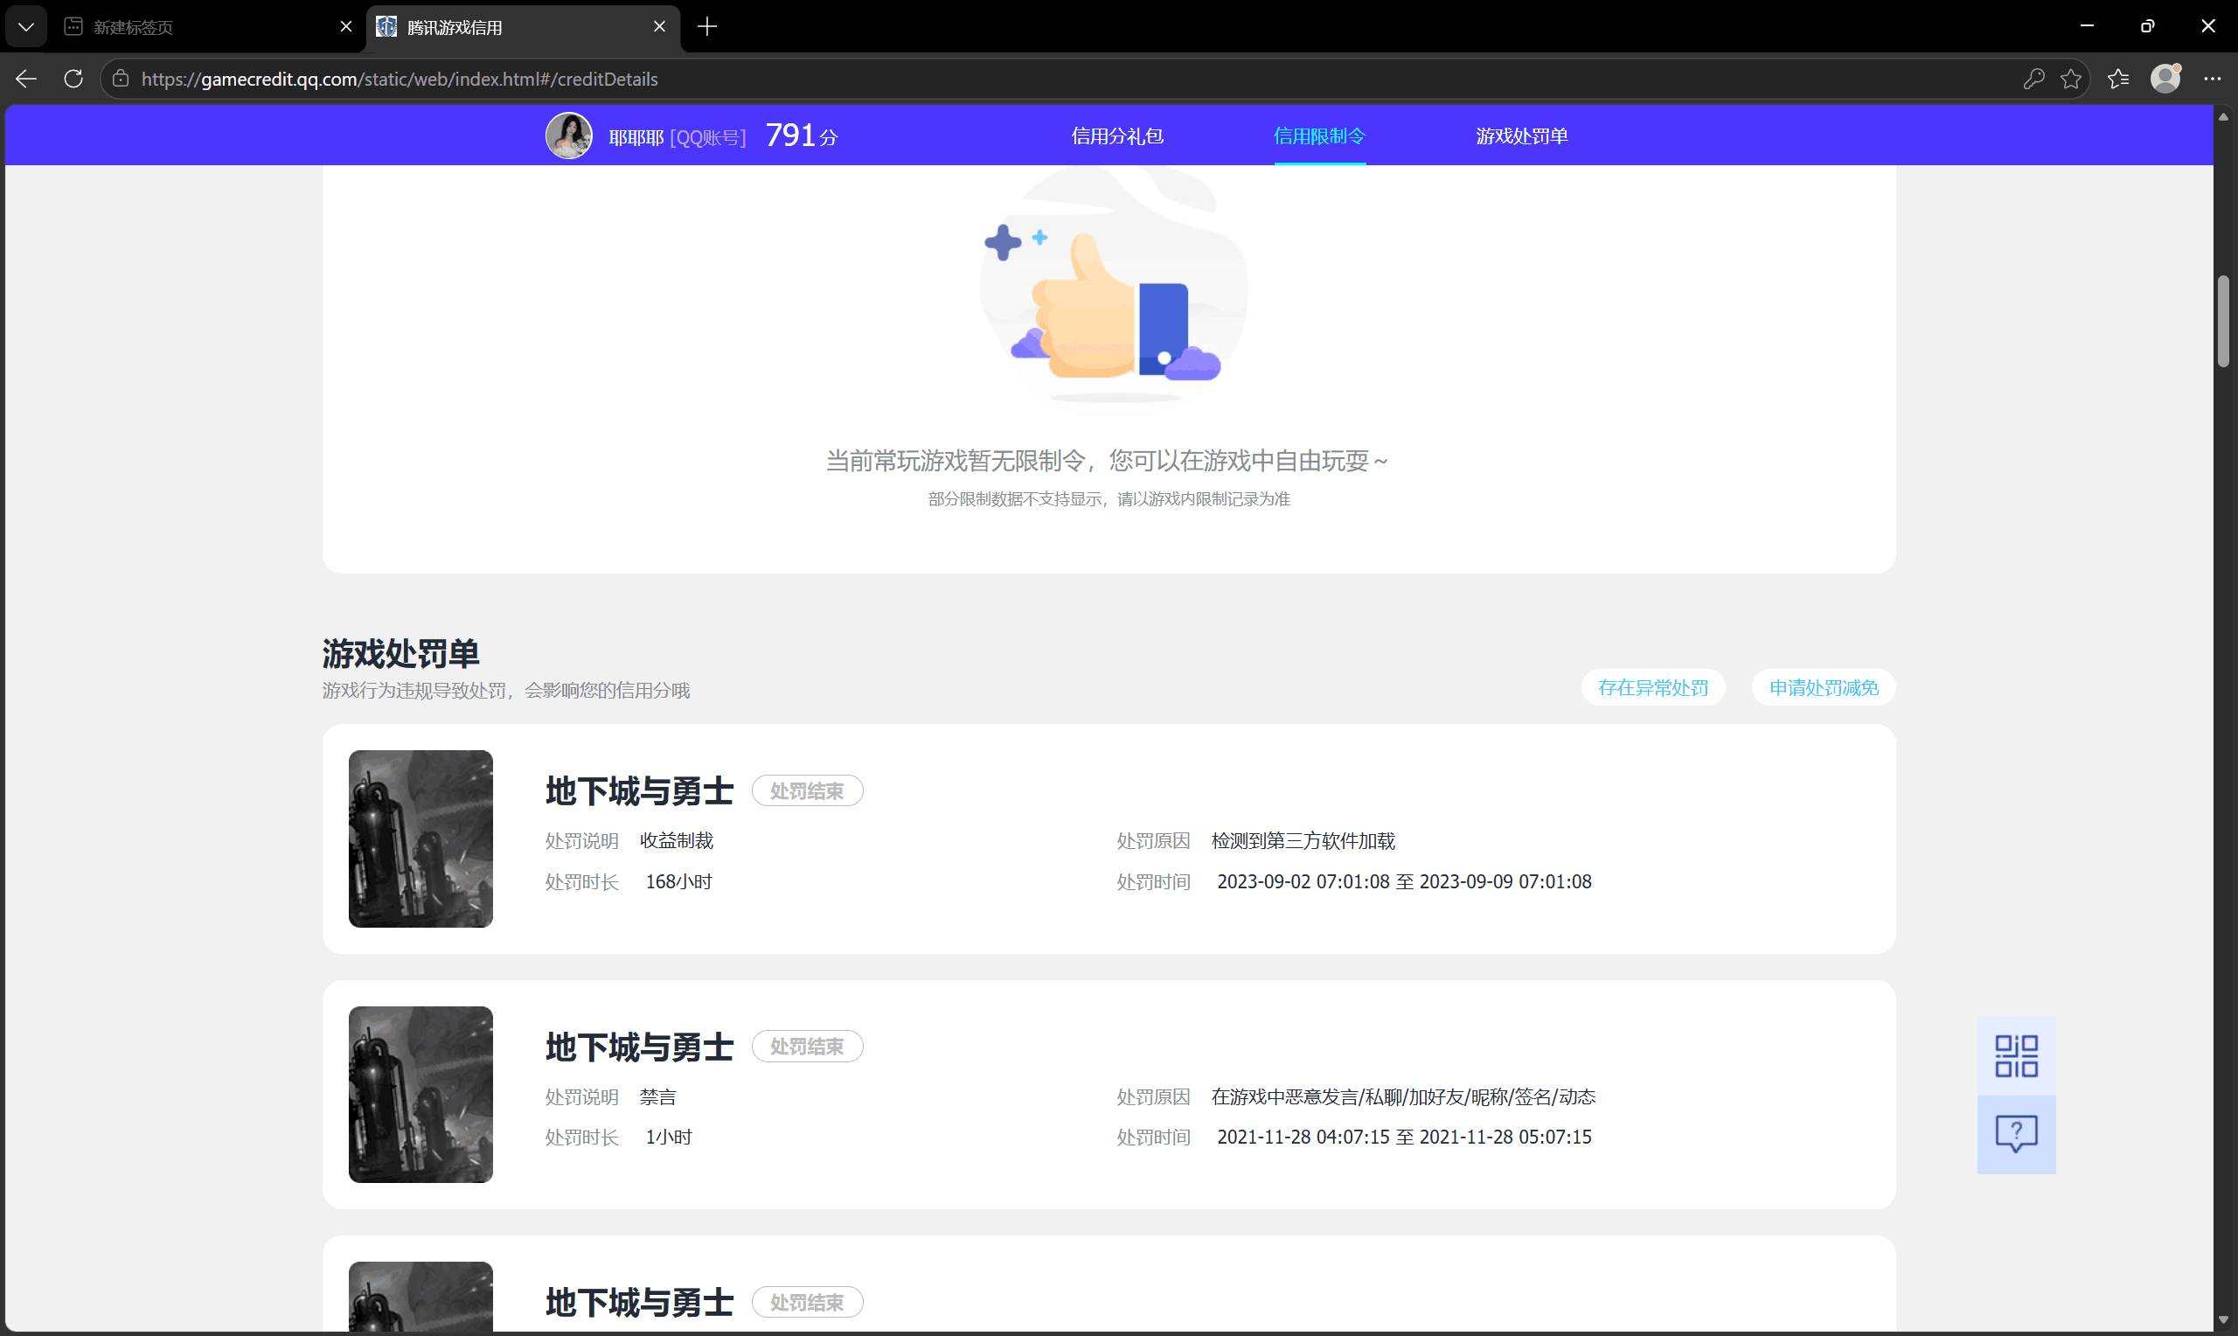Reload the page with refresh icon
2238x1336 pixels.
[73, 80]
